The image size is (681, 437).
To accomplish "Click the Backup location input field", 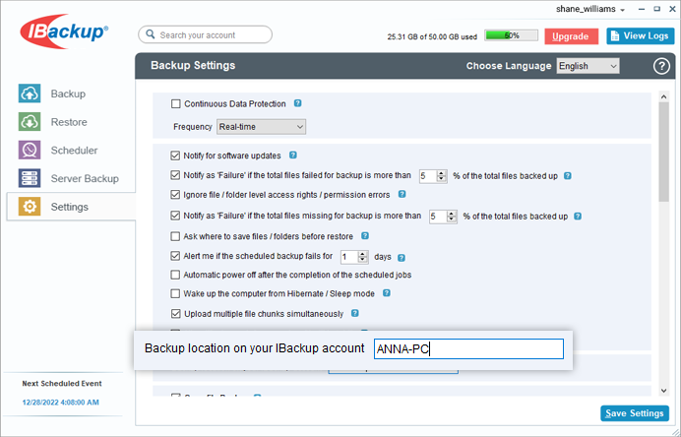I will pos(467,349).
